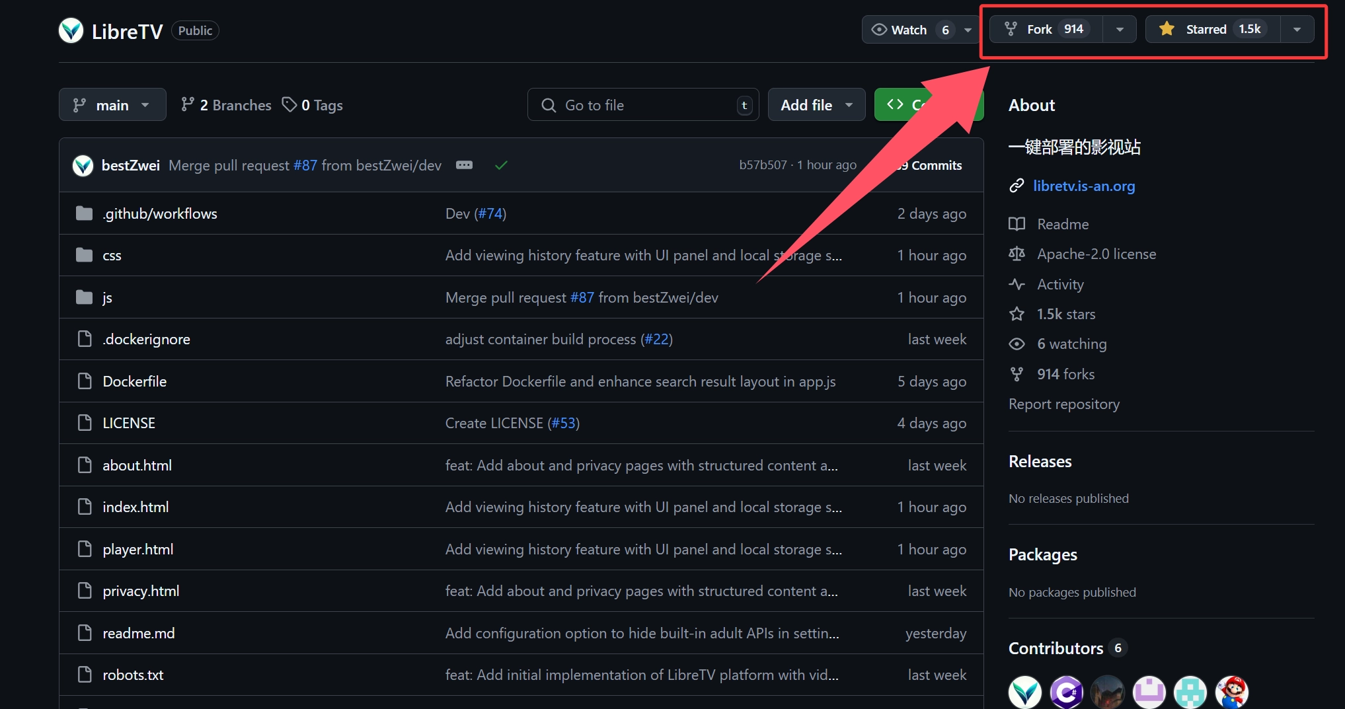Viewport: 1345px width, 709px height.
Task: Click the LICENSE file icon
Action: (85, 423)
